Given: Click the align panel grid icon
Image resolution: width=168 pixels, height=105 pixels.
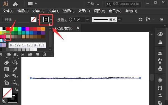Looking at the screenshot, I should point(141,19).
